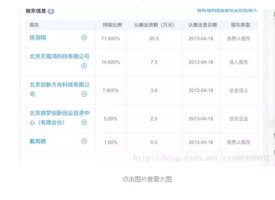Click the 点击图片查看大图 caption
The width and height of the screenshot is (275, 200).
pos(147,179)
